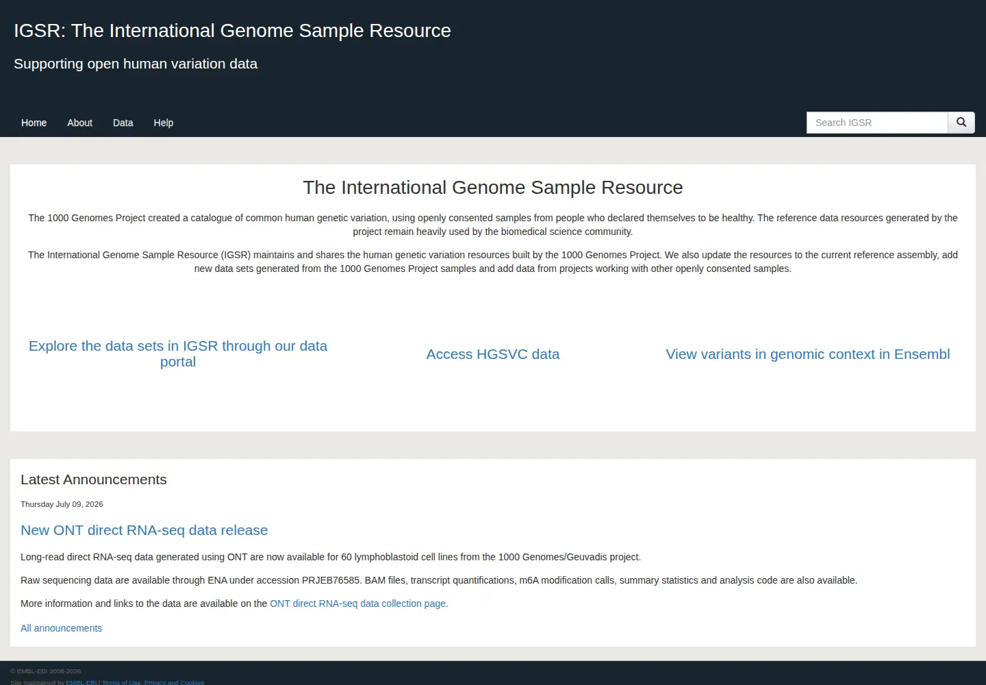Click the search magnifier icon button

[x=961, y=123]
